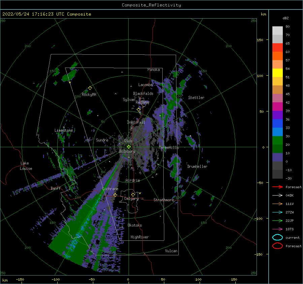Select the red 65 dBZ swatch
Image resolution: width=303 pixels, height=284 pixels.
(x=277, y=48)
